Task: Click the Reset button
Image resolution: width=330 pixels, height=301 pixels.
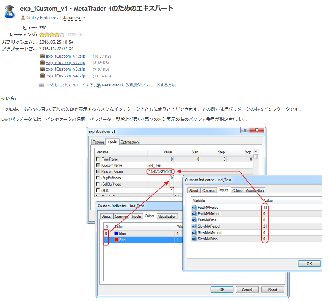Action: pyautogui.click(x=273, y=290)
